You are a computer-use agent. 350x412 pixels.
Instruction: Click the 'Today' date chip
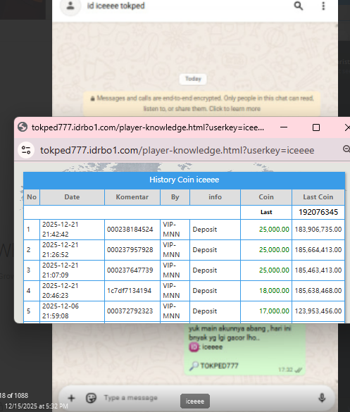tap(193, 79)
